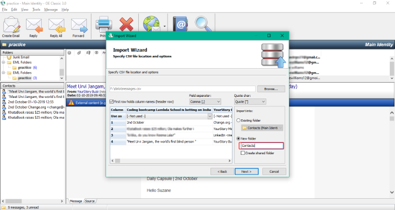Click scroll right arrow in preview table
395x210 pixels.
click(230, 161)
